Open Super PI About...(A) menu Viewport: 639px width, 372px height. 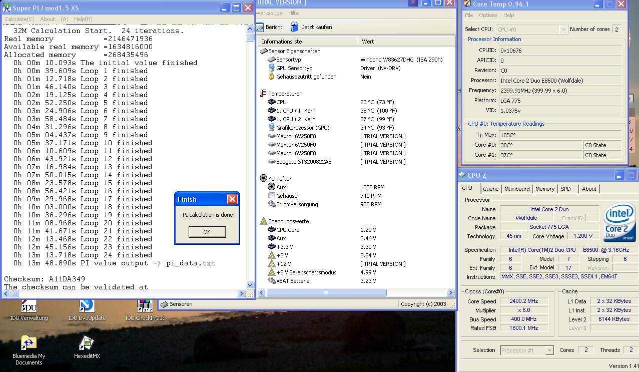54,19
